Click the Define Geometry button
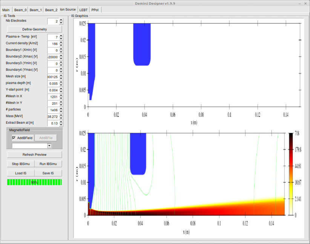This screenshot has width=310, height=244. [34, 29]
